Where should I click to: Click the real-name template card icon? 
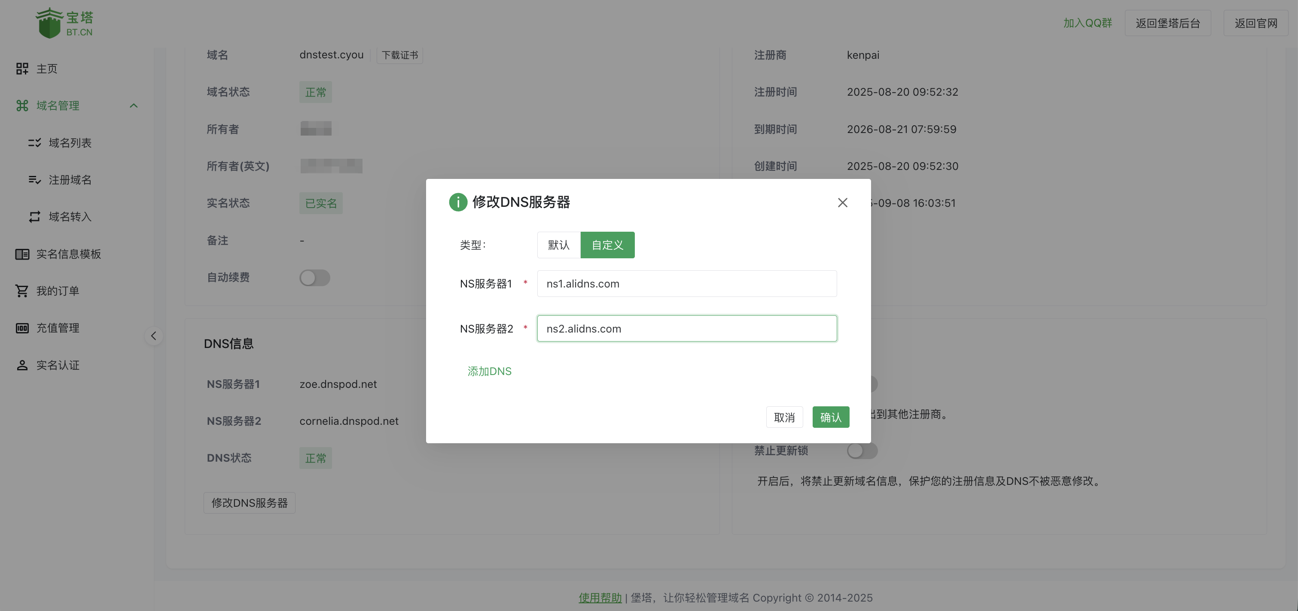21,254
